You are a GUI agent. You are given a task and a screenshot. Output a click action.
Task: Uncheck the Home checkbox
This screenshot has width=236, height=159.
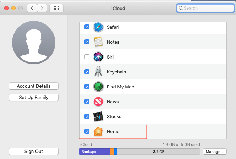tap(87, 131)
